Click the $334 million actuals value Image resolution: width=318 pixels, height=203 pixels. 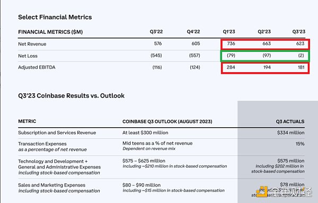click(290, 133)
